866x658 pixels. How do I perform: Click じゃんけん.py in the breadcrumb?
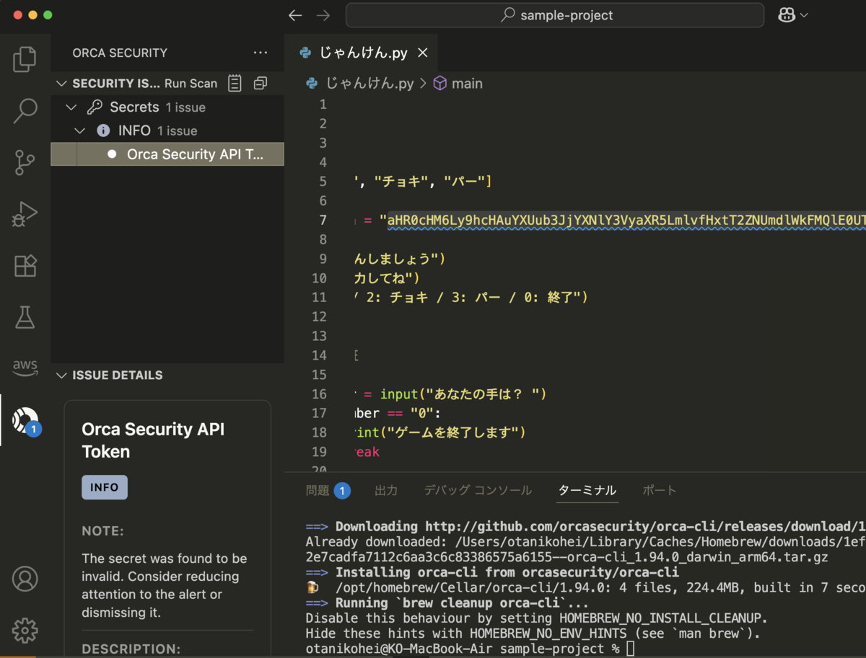coord(370,84)
